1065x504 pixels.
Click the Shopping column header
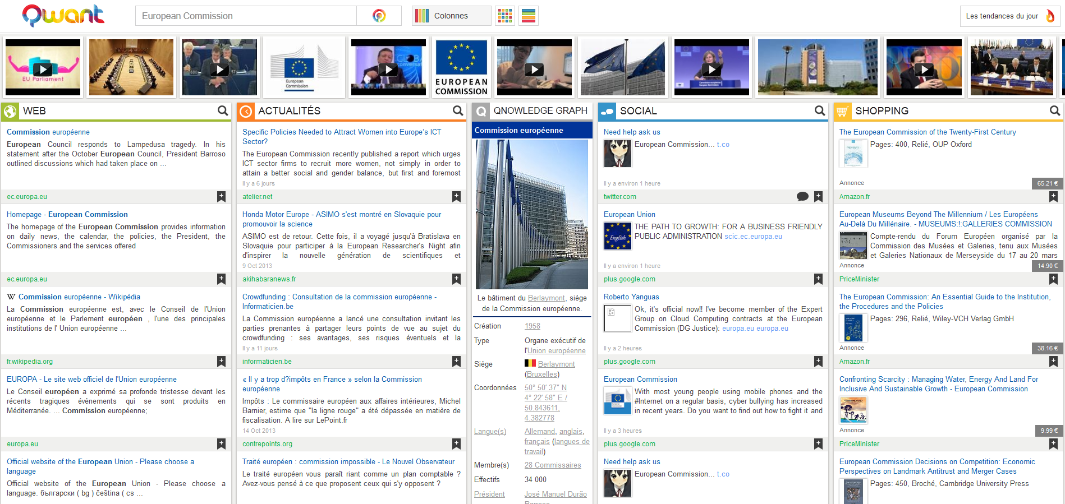point(882,111)
